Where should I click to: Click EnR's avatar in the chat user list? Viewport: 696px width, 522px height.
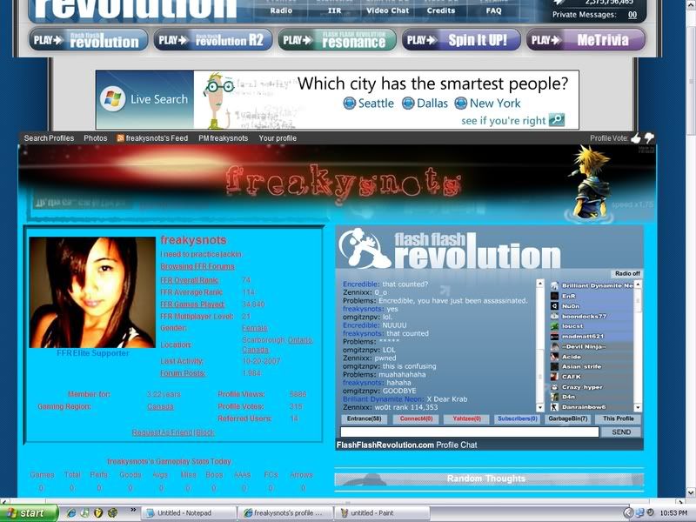554,296
